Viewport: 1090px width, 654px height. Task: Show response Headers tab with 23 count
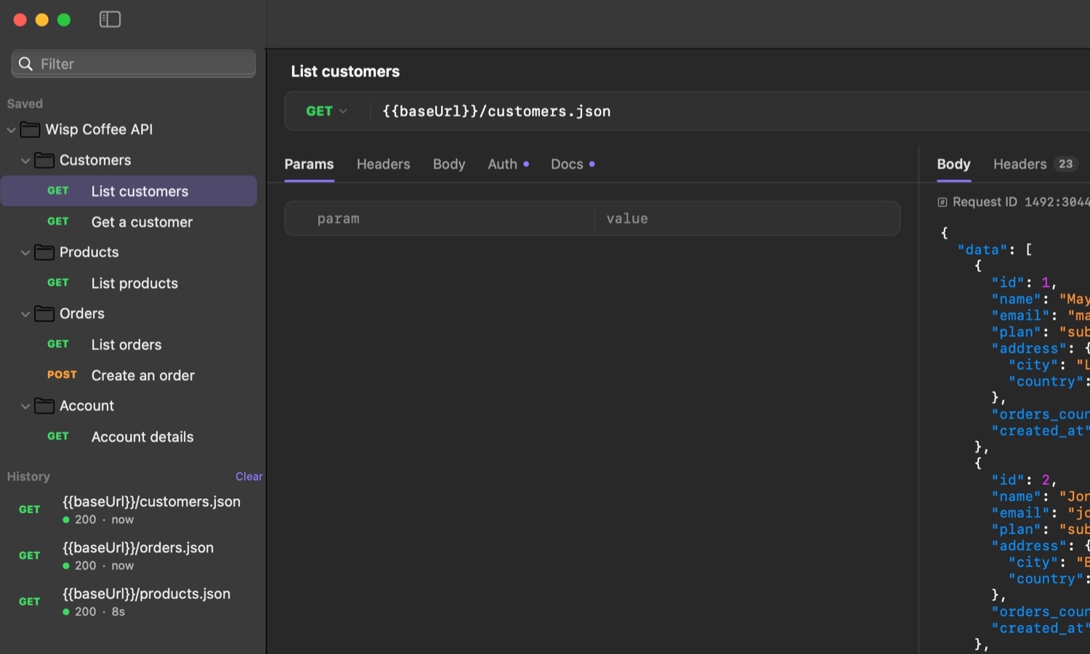point(1035,164)
